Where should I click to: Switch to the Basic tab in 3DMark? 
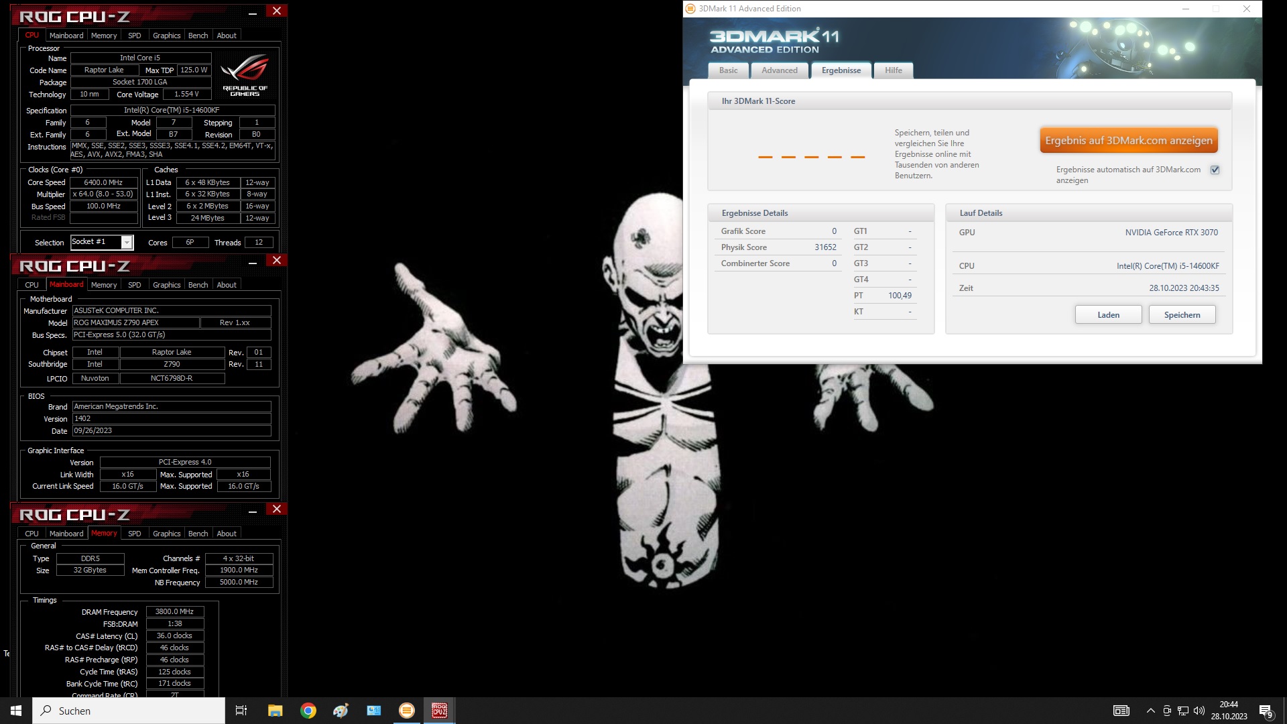click(x=728, y=70)
